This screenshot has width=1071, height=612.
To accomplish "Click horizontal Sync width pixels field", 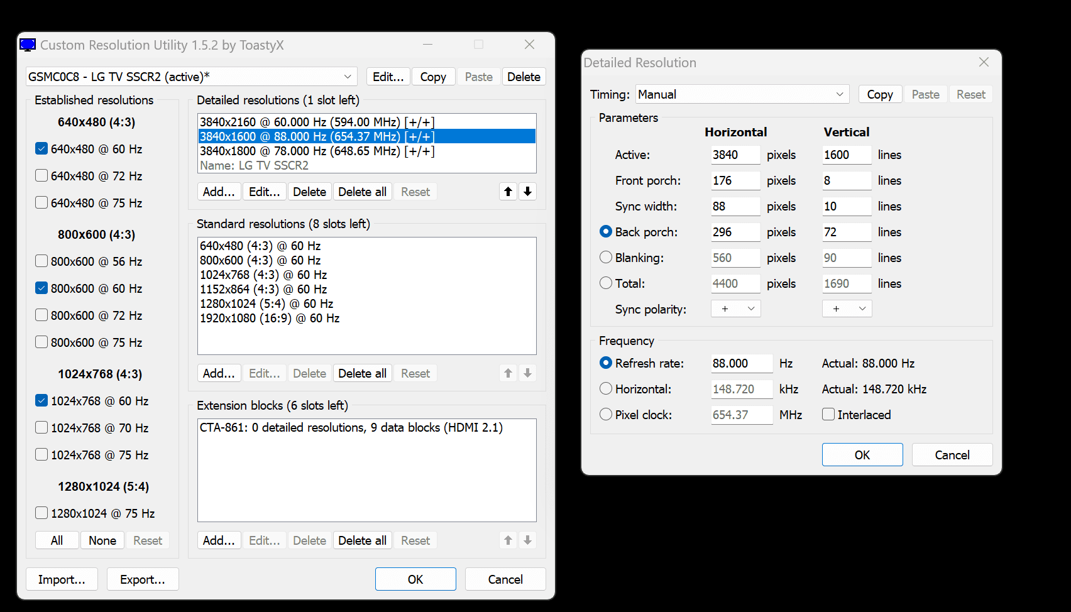I will tap(735, 206).
